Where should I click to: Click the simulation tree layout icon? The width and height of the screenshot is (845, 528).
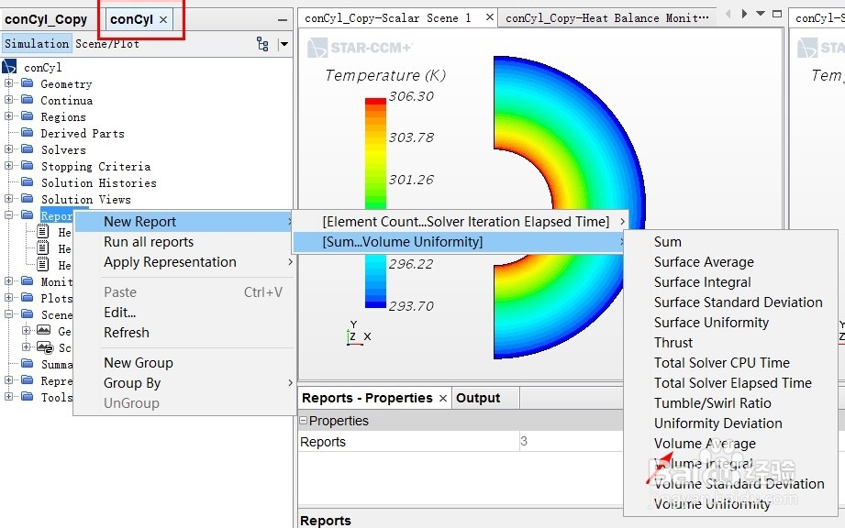[262, 44]
